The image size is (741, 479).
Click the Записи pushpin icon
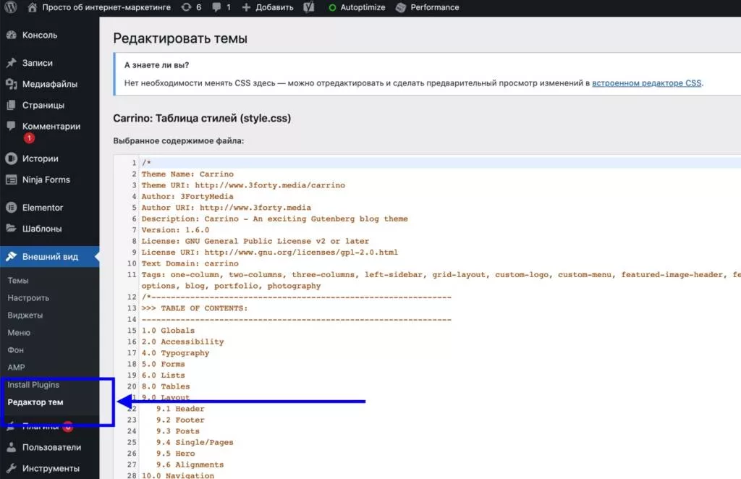coord(12,63)
